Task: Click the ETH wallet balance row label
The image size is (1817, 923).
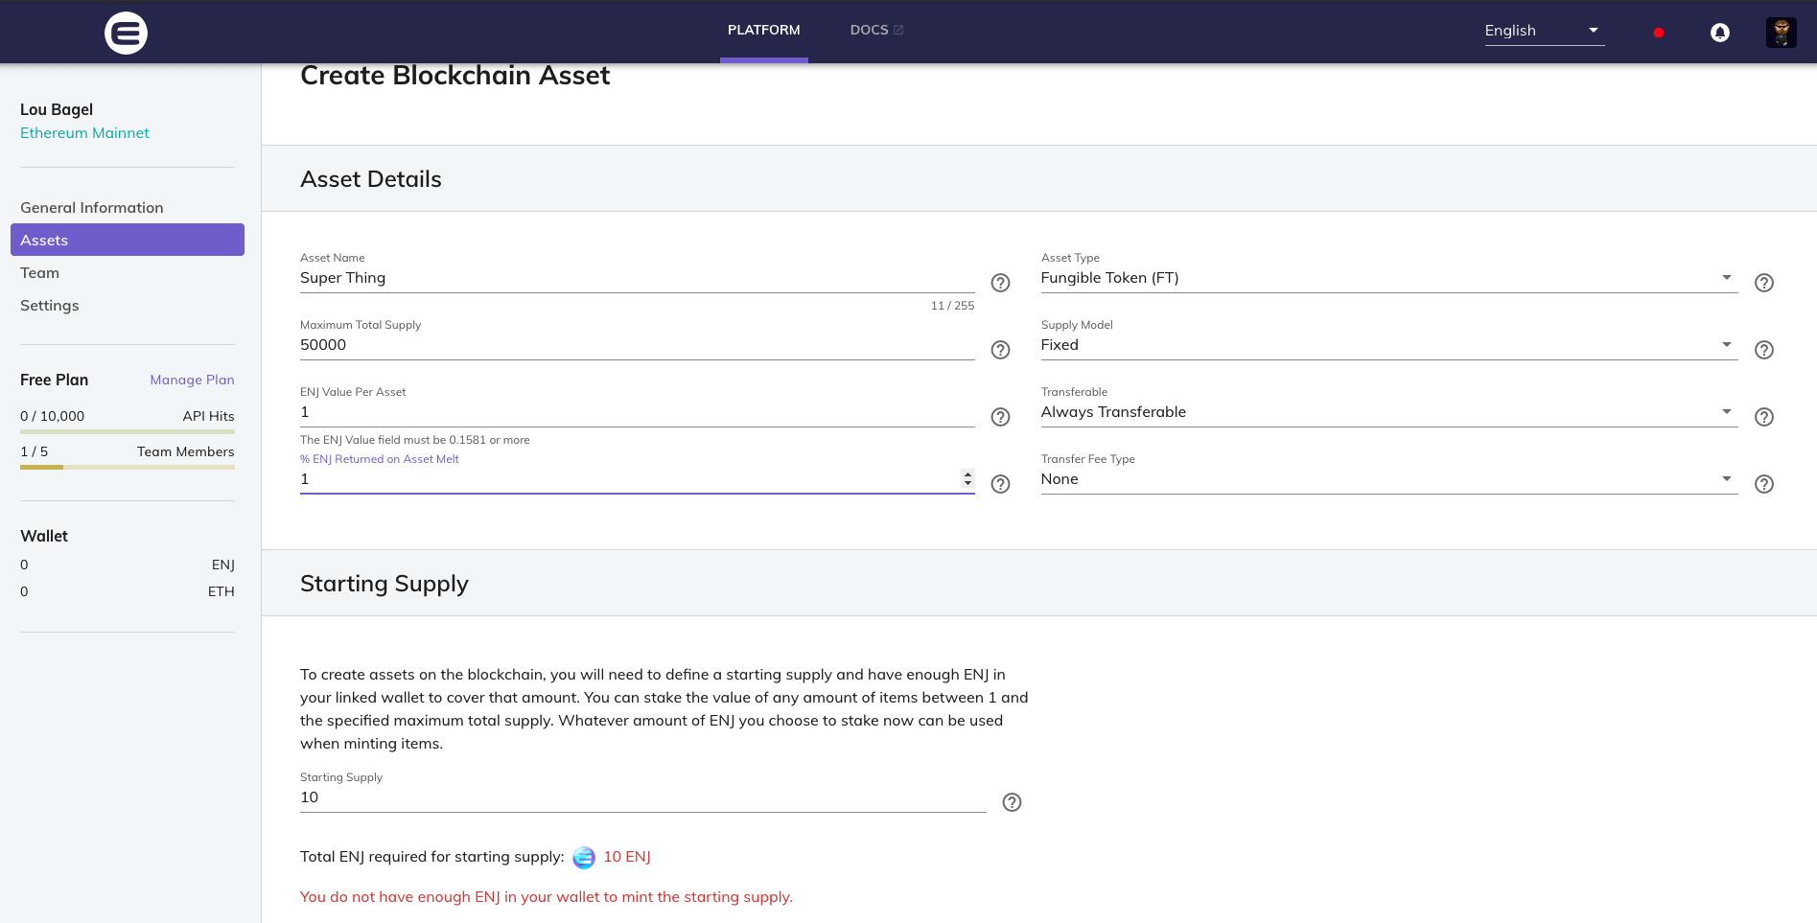Action: point(221,591)
